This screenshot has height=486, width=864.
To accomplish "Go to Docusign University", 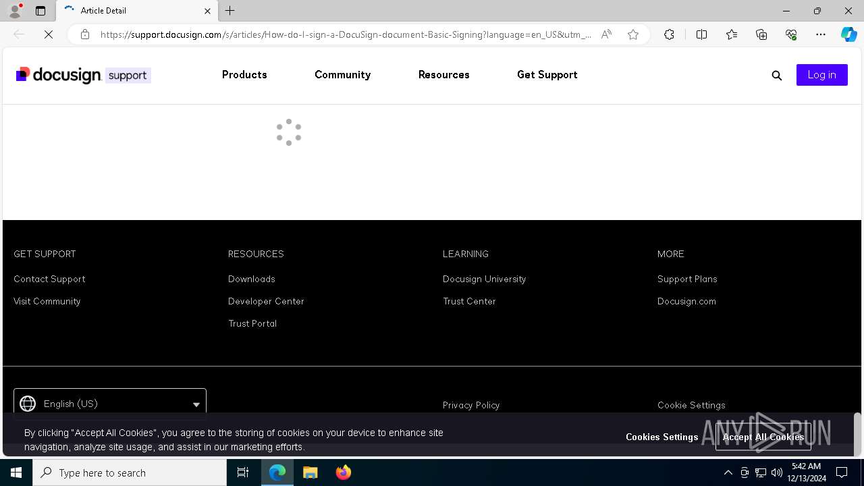I will click(x=484, y=279).
